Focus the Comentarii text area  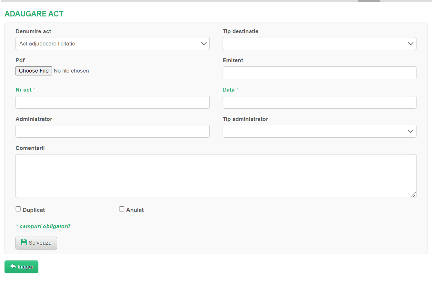[216, 176]
